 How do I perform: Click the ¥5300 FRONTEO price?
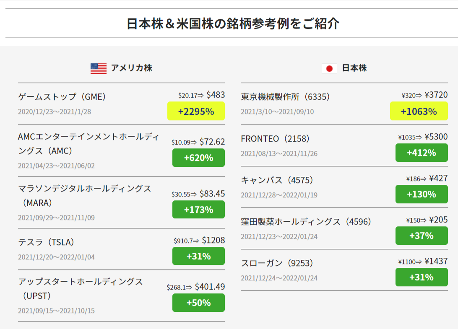click(x=436, y=137)
